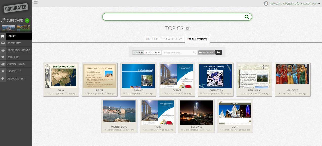This screenshot has width=322, height=146.
Task: Toggle sort by Name
Action: coord(138,53)
